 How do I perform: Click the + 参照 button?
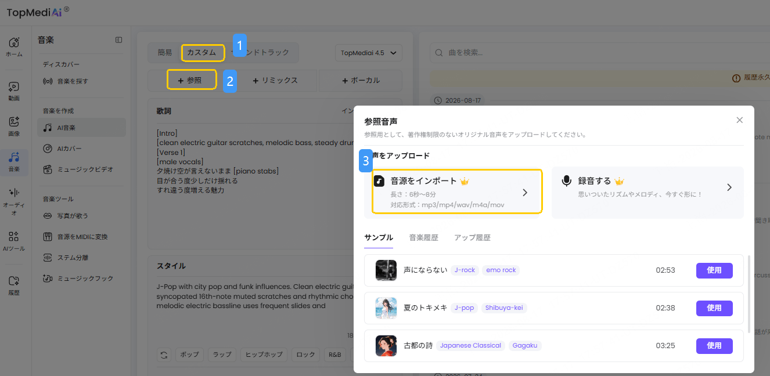[x=190, y=81]
